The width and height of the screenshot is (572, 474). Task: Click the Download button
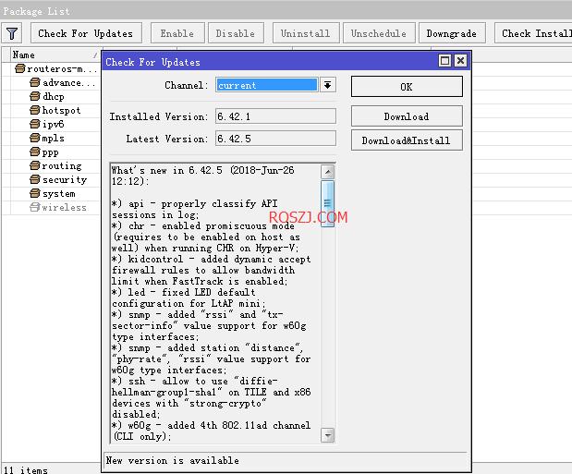(x=407, y=116)
